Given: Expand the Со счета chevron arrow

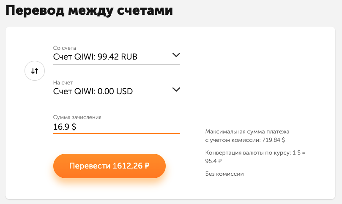Looking at the screenshot, I should click(176, 55).
